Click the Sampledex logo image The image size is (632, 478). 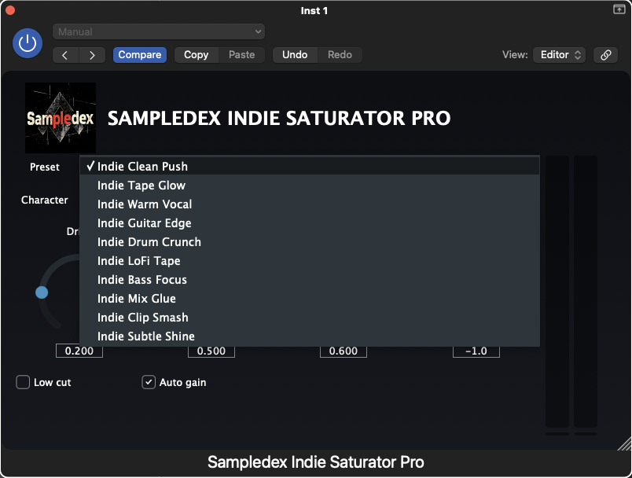click(x=61, y=116)
